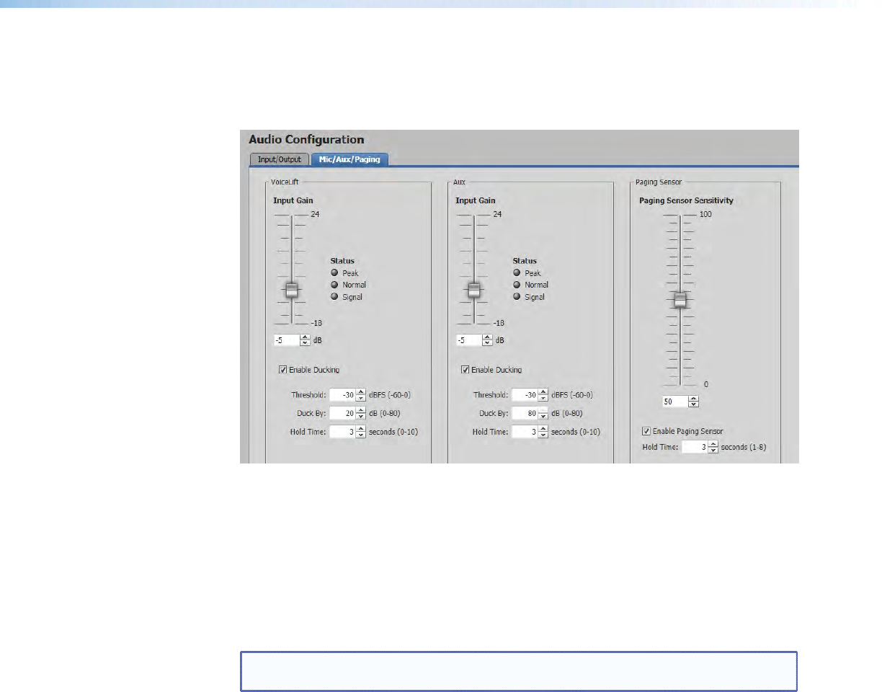The height and width of the screenshot is (692, 882).
Task: Adjust the VoiceLift Input Gain slider handle
Action: (291, 290)
